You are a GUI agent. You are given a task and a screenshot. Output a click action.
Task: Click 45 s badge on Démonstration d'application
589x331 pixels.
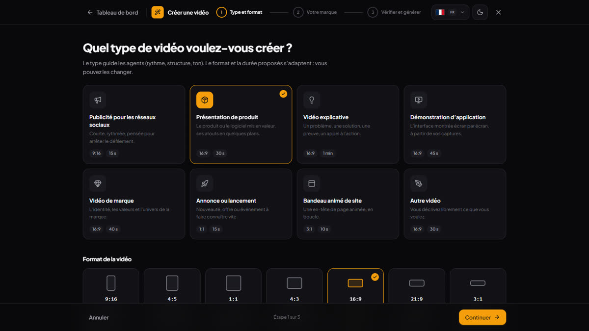[434, 153]
